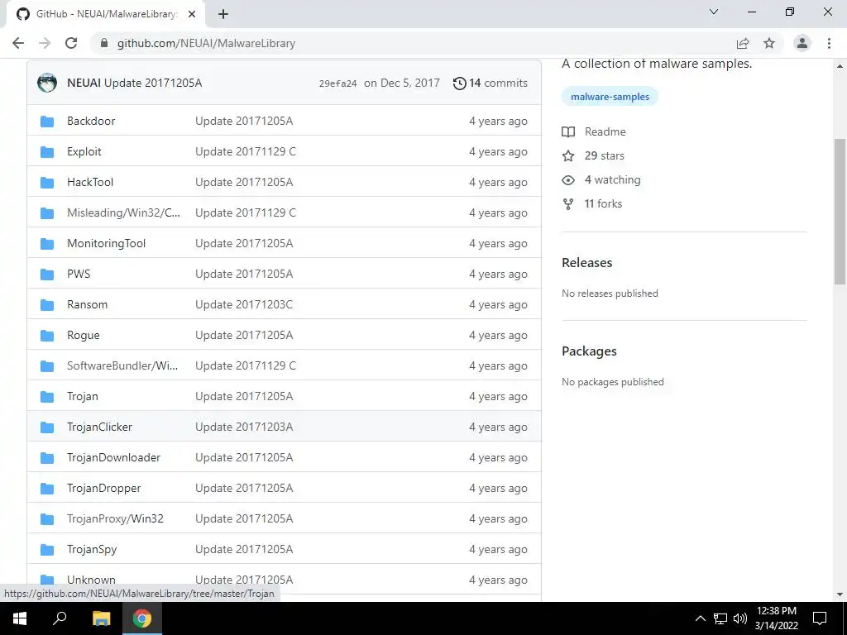
Task: Click the forks branch icon
Action: point(568,204)
